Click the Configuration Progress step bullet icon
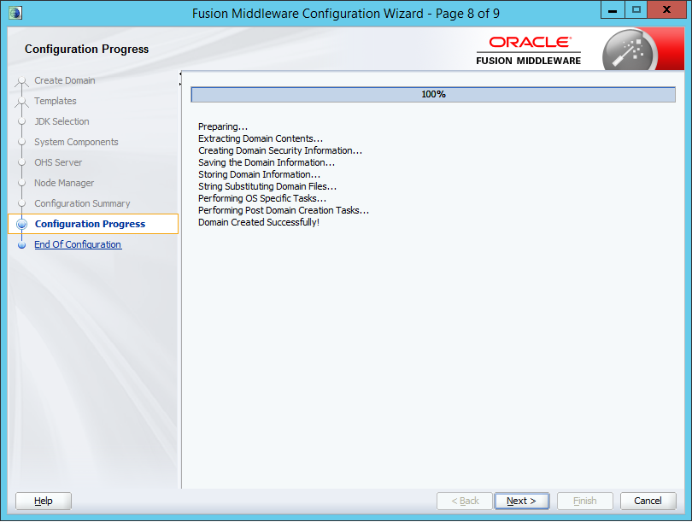Screen dimensions: 692x522 tap(22, 225)
